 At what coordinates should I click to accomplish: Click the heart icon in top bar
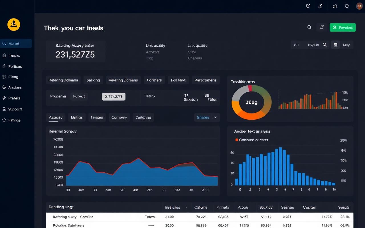(x=308, y=6)
